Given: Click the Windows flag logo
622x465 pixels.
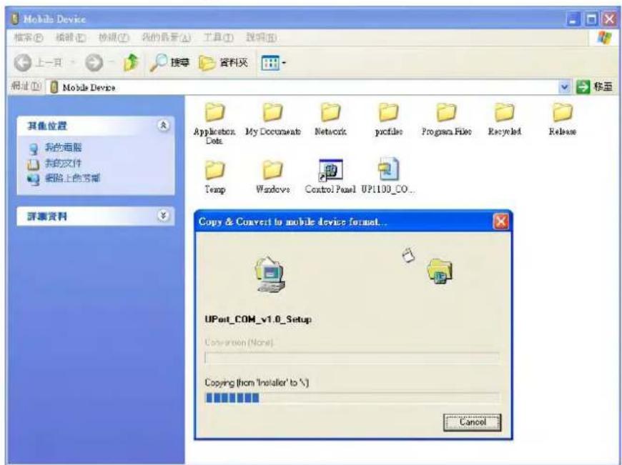Looking at the screenshot, I should [604, 38].
